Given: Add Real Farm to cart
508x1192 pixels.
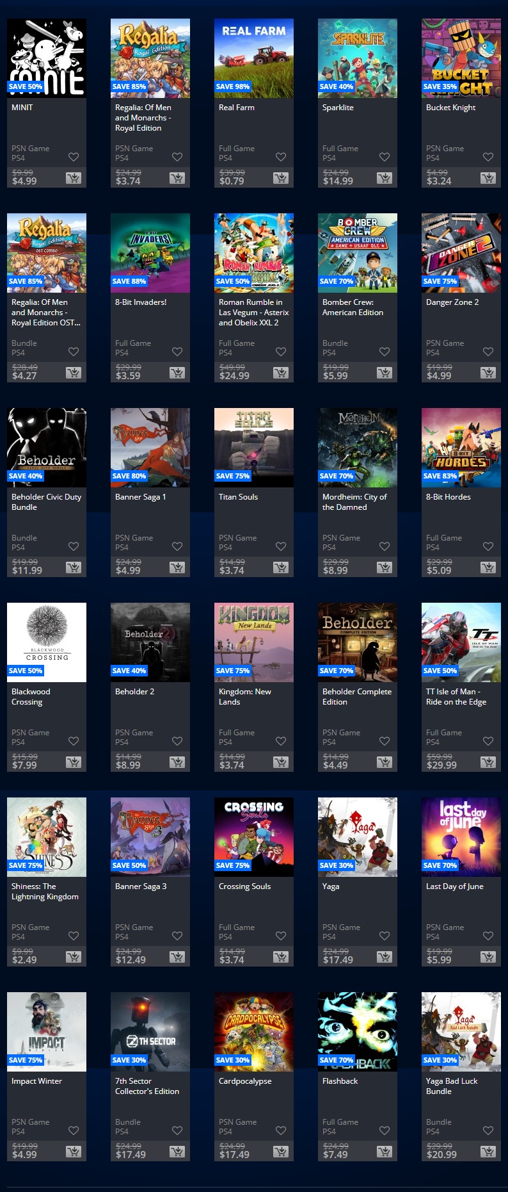Looking at the screenshot, I should tap(281, 178).
